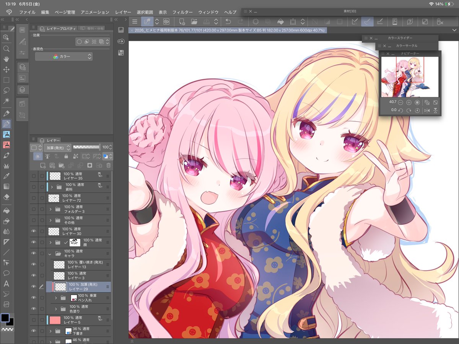The image size is (459, 344).
Task: Select the Eraser tool
Action: [7, 197]
